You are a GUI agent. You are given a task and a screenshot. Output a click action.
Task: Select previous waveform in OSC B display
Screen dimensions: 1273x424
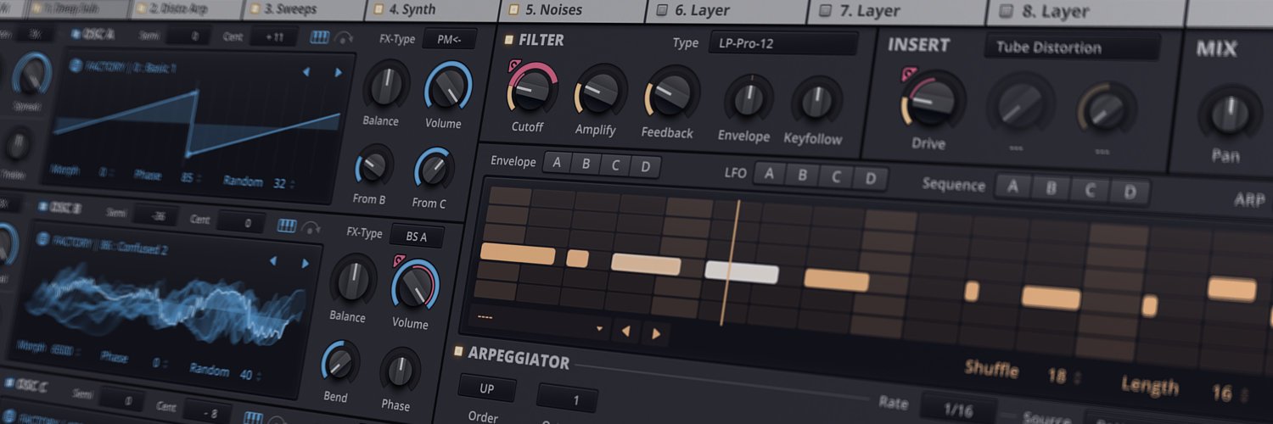[x=272, y=261]
